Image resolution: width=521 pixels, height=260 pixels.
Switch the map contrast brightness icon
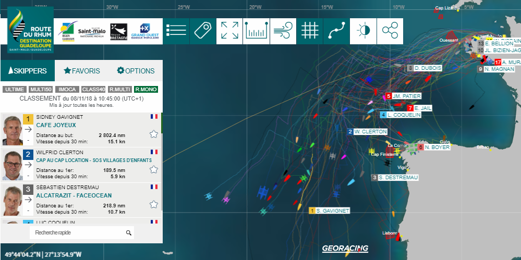pos(363,31)
